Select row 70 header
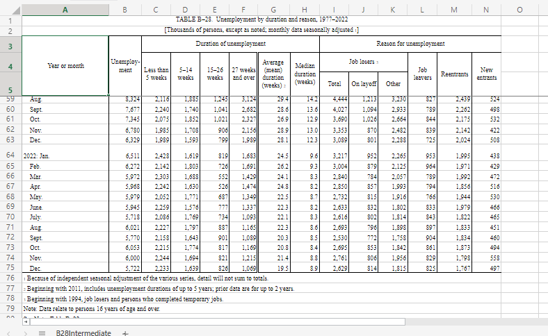This screenshot has height=336, width=548. pyautogui.click(x=10, y=217)
